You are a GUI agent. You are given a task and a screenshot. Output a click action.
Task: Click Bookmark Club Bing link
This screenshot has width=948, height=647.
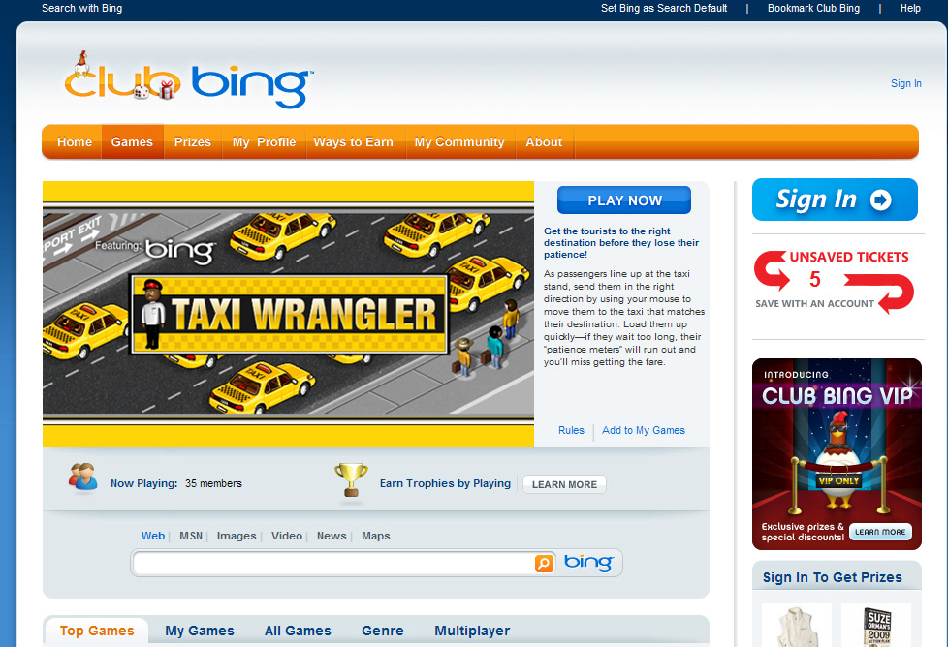click(814, 8)
